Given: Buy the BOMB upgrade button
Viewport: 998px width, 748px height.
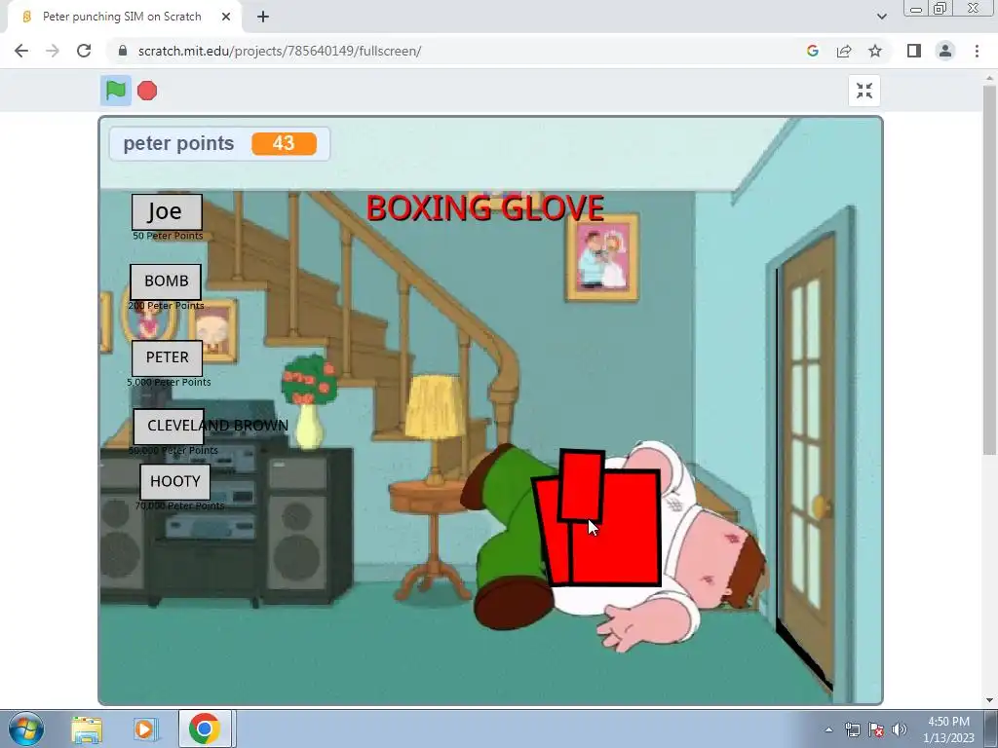Looking at the screenshot, I should click(x=166, y=281).
